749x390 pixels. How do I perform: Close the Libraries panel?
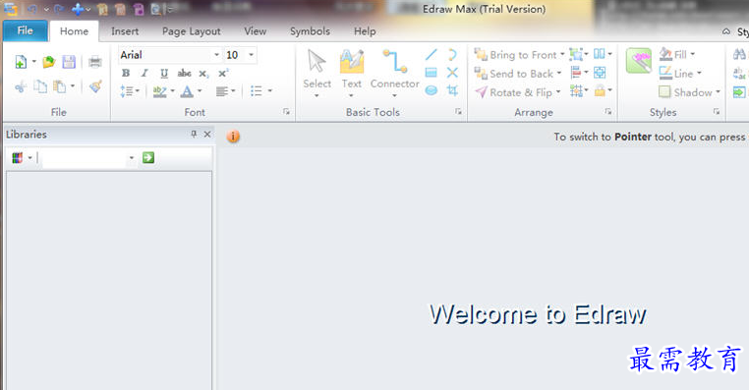click(x=207, y=135)
